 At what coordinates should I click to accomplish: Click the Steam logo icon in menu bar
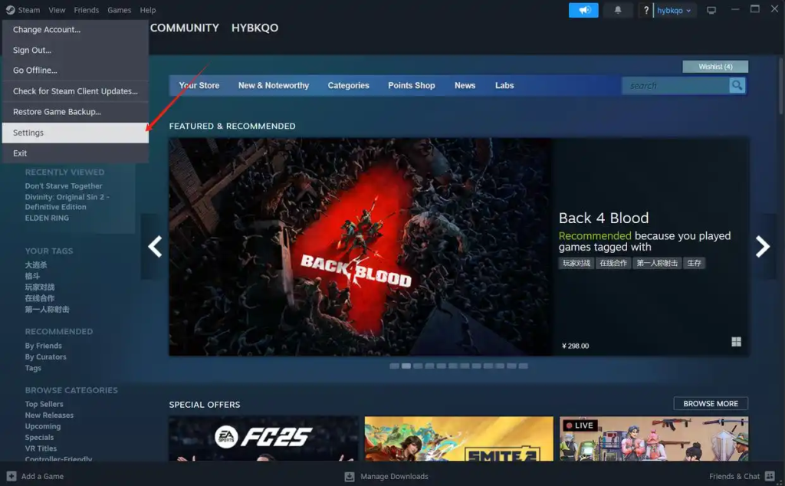10,10
